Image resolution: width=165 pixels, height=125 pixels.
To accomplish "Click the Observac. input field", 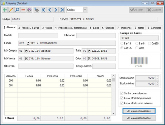I will [46, 66].
